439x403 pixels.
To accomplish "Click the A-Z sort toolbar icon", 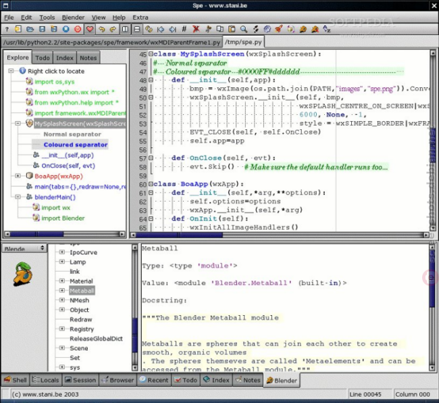I will pyautogui.click(x=327, y=29).
